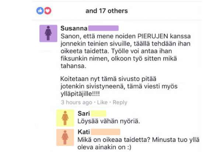The height and width of the screenshot is (152, 224).
Task: Click the yellow redaction bar beside Sari
Action: point(99,113)
